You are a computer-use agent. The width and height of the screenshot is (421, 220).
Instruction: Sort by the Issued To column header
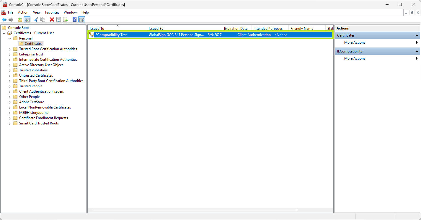118,28
